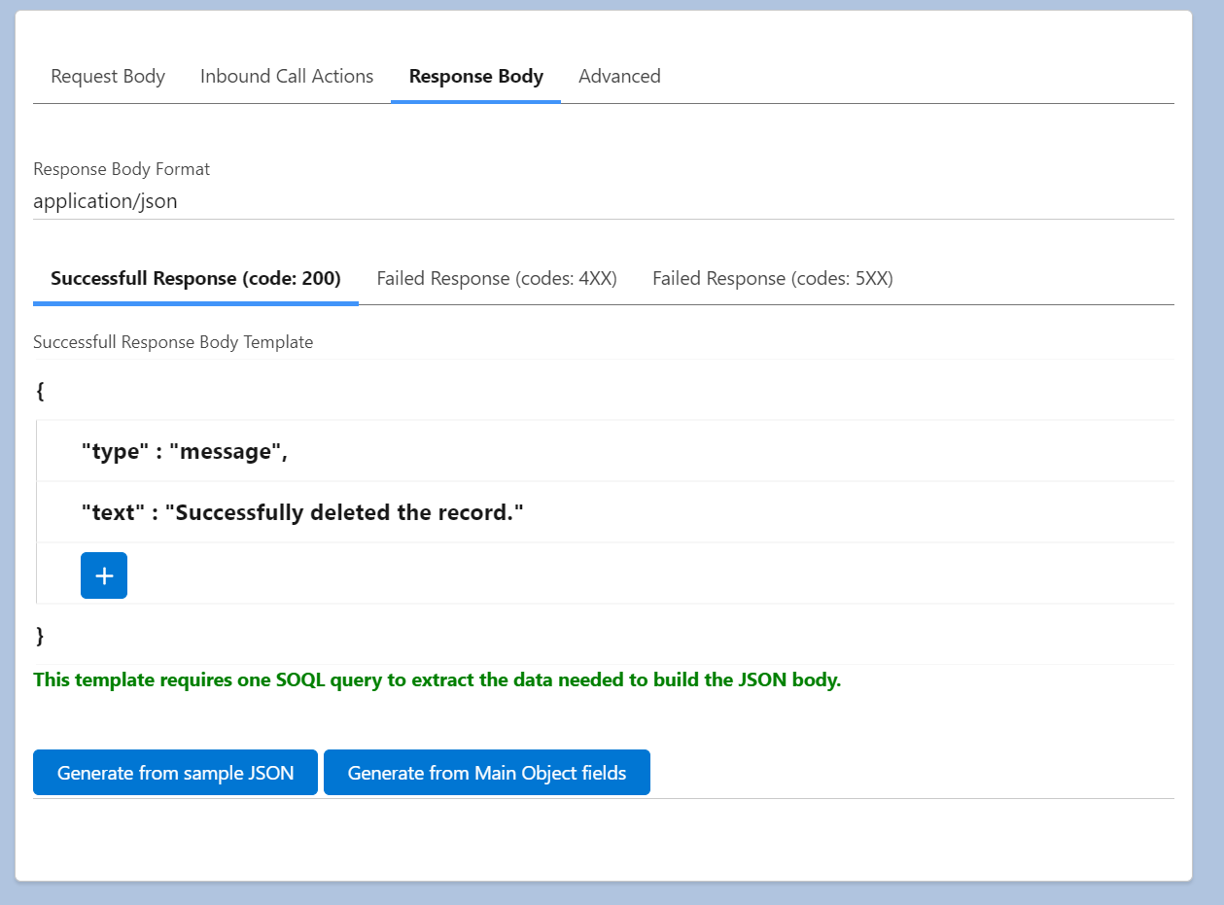Click the closing brace of the JSON template
Image resolution: width=1224 pixels, height=905 pixels.
tap(39, 636)
